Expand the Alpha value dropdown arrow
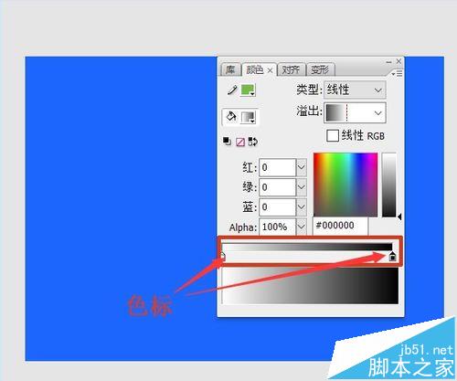457x381 pixels. coord(301,227)
